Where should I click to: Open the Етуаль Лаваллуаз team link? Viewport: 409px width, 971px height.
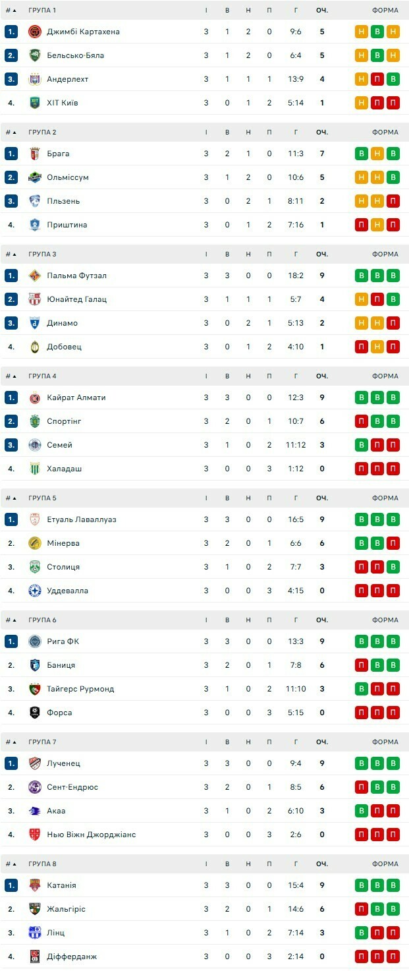click(x=81, y=519)
